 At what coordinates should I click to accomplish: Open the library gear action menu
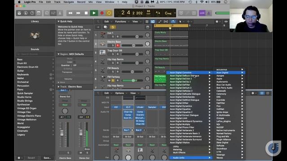click(20, 158)
